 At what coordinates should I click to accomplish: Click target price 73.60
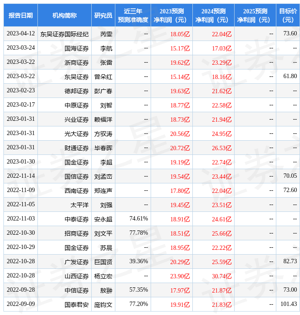point(290,33)
